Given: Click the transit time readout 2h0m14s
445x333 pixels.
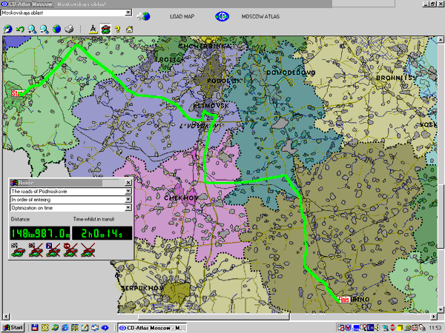Looking at the screenshot, I should point(102,233).
